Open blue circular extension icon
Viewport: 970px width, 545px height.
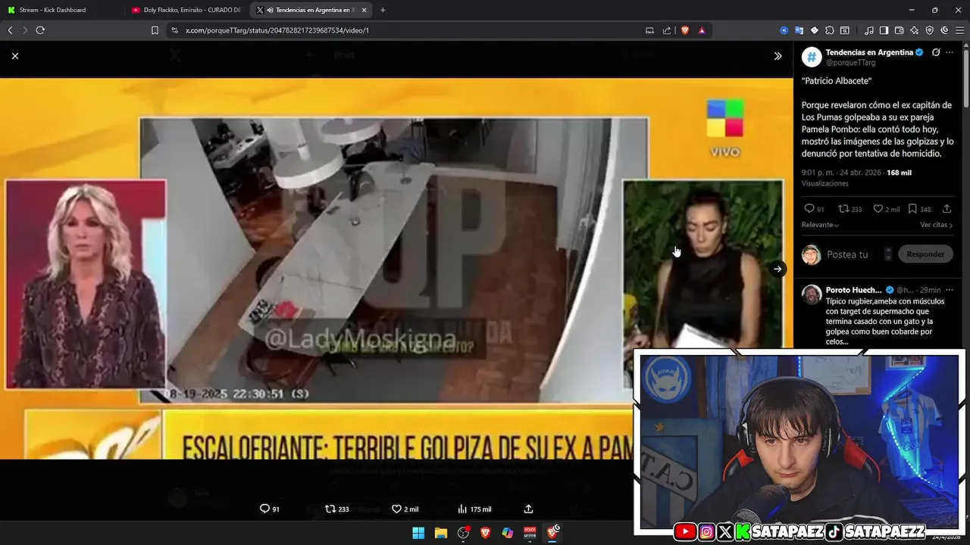coord(784,30)
